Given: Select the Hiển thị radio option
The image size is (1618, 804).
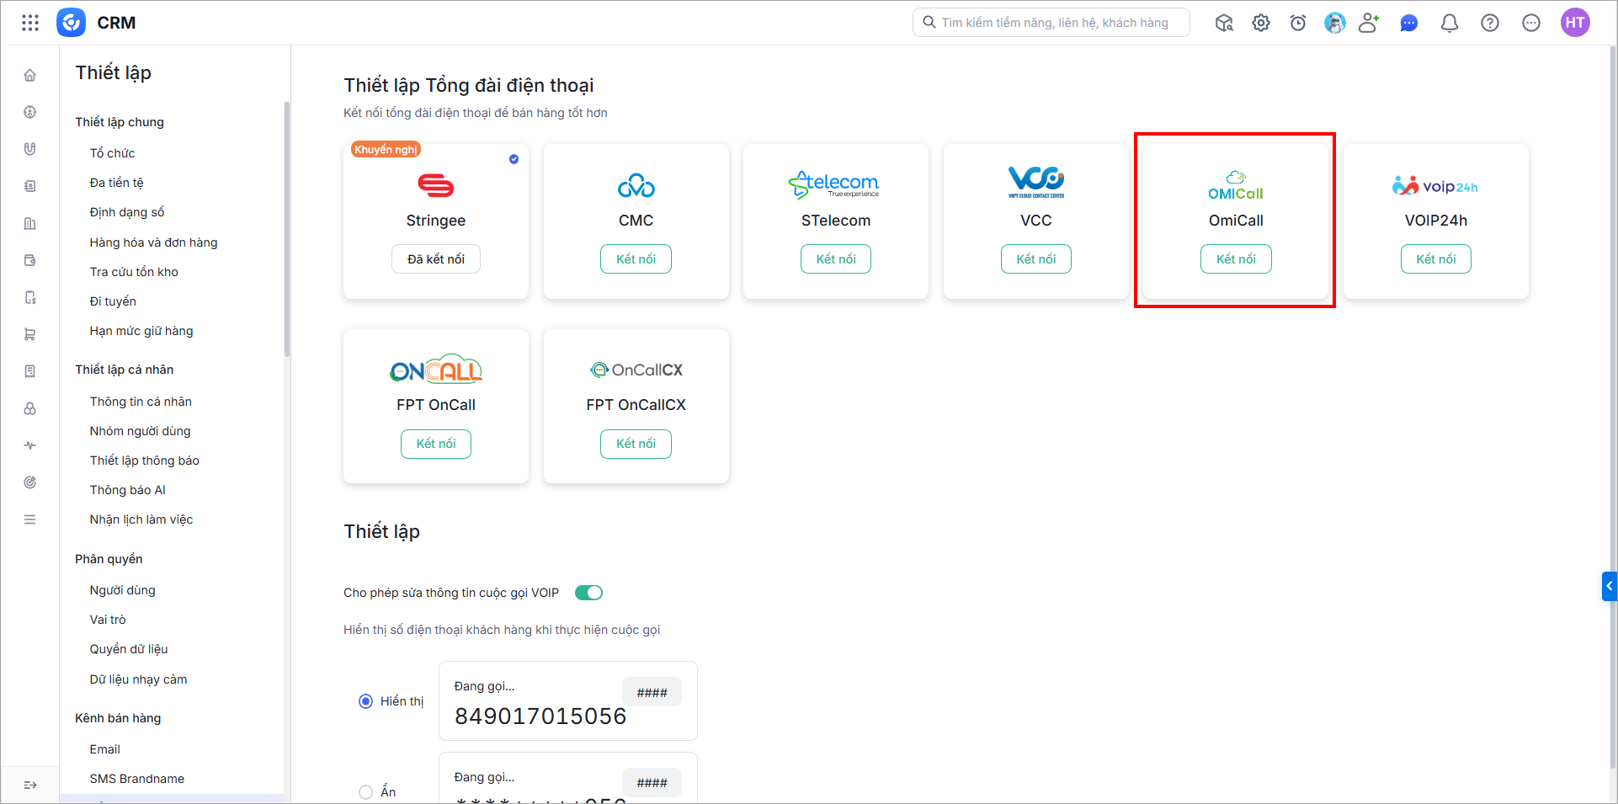Looking at the screenshot, I should 365,701.
